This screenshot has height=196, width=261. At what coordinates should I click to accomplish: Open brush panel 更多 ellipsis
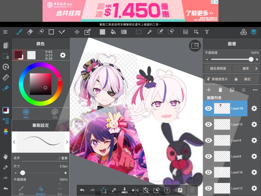click(x=60, y=191)
